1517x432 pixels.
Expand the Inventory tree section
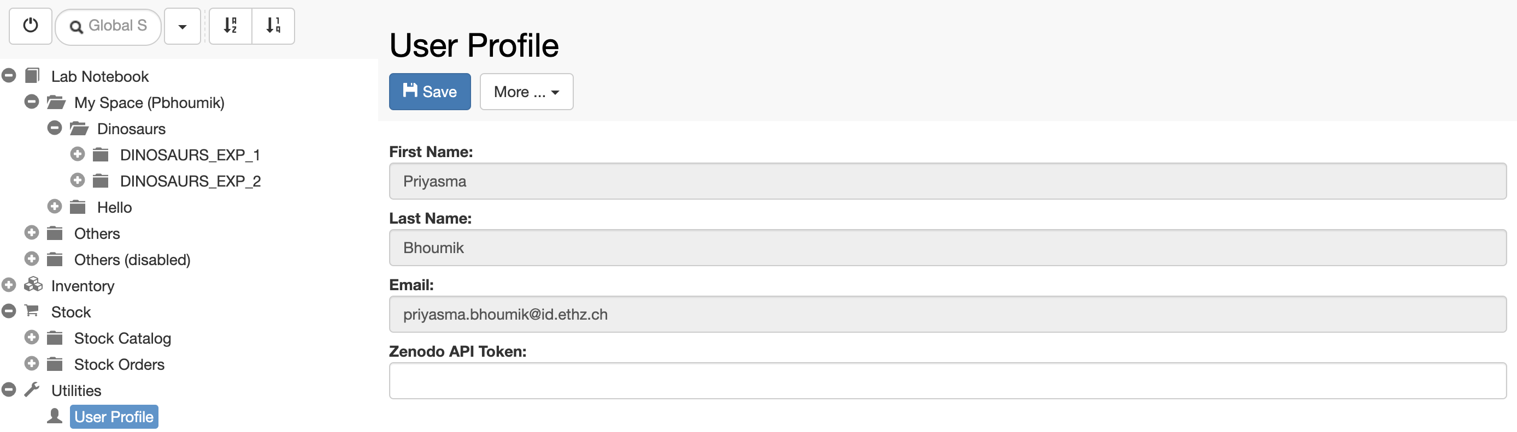tap(9, 285)
